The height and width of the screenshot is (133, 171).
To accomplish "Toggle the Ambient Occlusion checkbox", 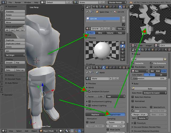I will [x=90, y=92].
